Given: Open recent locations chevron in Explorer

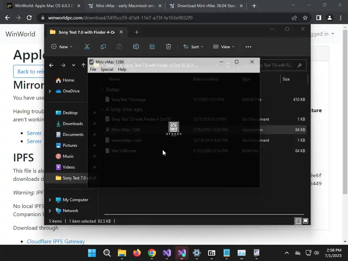Looking at the screenshot, I should click(x=73, y=65).
